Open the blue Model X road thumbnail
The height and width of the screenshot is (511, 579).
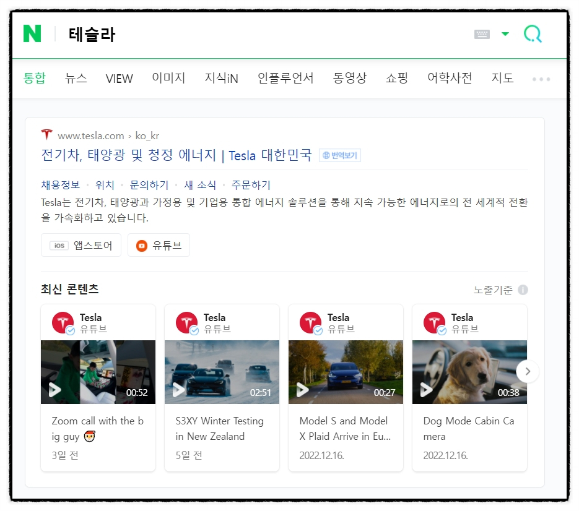(x=346, y=372)
